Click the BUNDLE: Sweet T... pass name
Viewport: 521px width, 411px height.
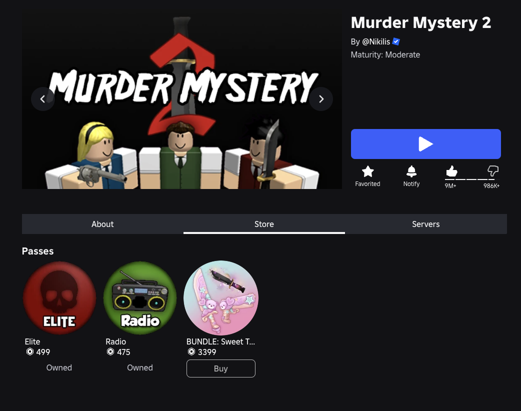[220, 341]
